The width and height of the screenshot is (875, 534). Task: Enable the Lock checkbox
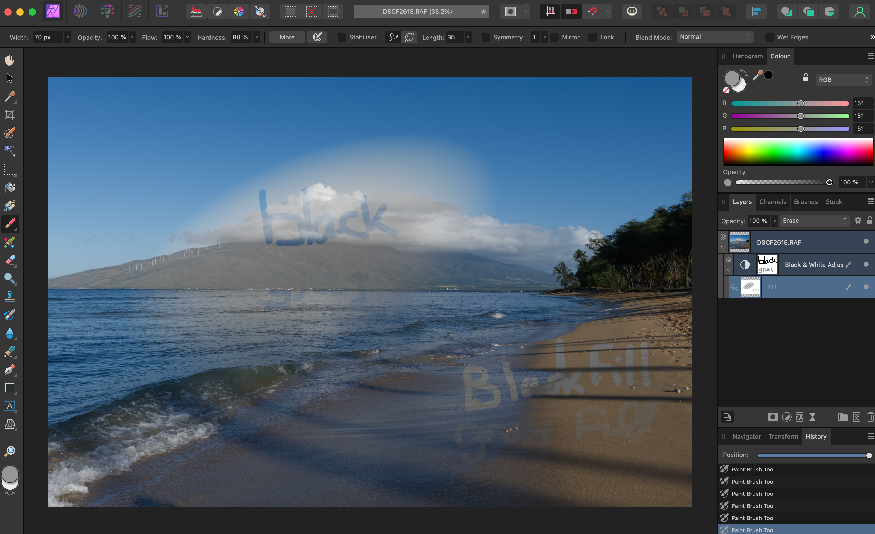[592, 37]
